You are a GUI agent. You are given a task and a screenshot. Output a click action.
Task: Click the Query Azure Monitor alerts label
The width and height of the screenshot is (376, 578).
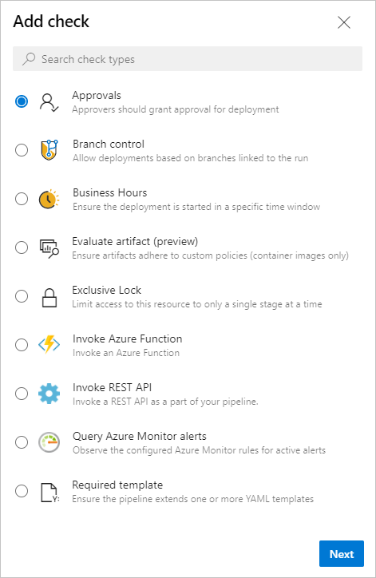coord(140,436)
